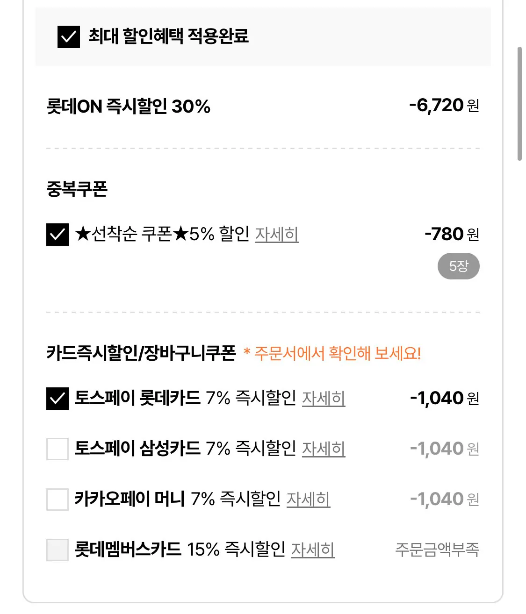Uncheck the ★선착순 쿠폰★5% 할인 coupon
526x614 pixels.
(57, 235)
